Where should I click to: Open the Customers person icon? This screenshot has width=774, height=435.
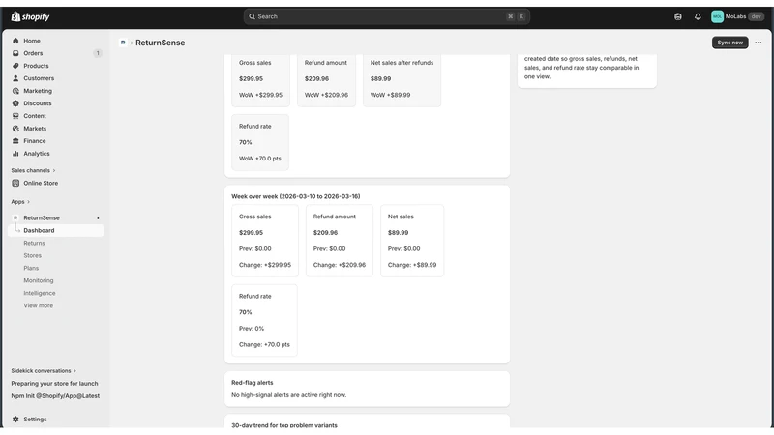tap(15, 78)
